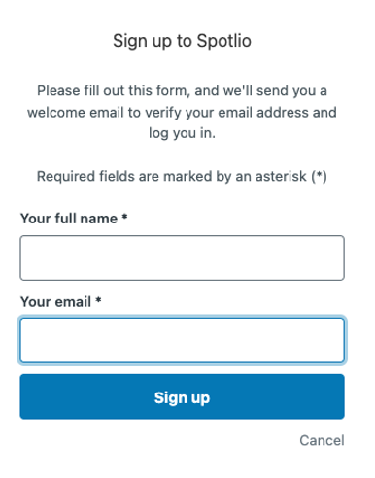Click the Sign up button
The image size is (375, 478).
coord(182,396)
